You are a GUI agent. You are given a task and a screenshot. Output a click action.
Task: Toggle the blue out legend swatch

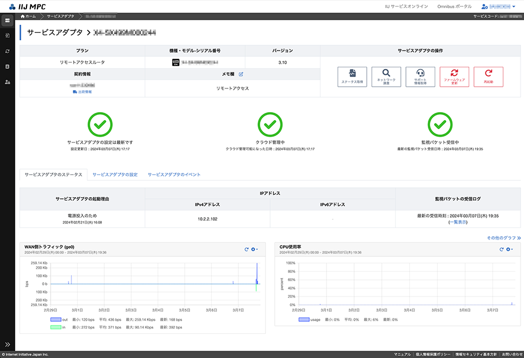pyautogui.click(x=55, y=319)
